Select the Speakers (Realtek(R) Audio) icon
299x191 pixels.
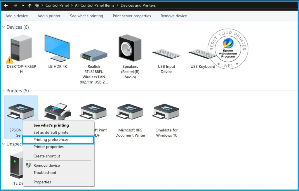[130, 48]
